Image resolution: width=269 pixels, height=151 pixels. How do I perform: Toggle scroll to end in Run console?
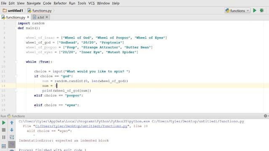[x=12, y=144]
